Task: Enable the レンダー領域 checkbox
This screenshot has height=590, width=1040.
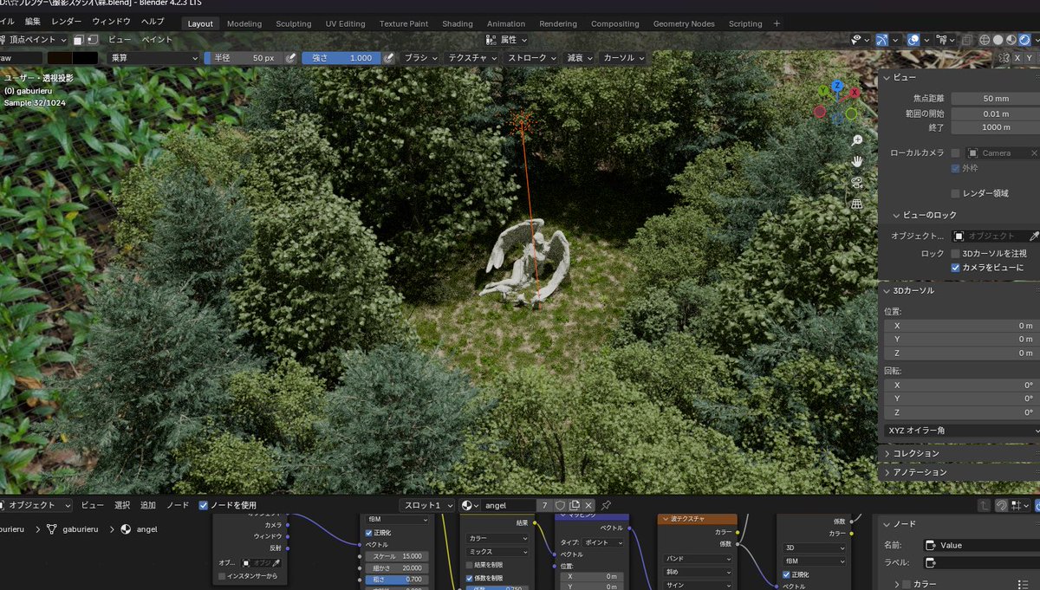Action: pyautogui.click(x=956, y=193)
